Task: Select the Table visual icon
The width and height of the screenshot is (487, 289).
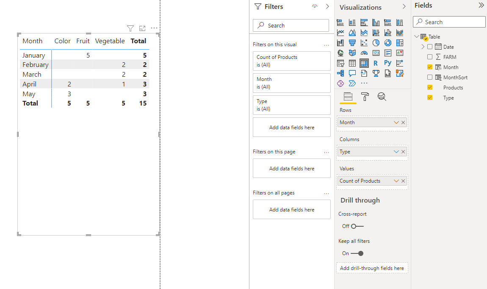Action: (x=352, y=64)
